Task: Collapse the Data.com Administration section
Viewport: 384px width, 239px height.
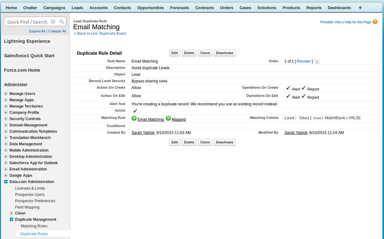Action: [x=6, y=182]
